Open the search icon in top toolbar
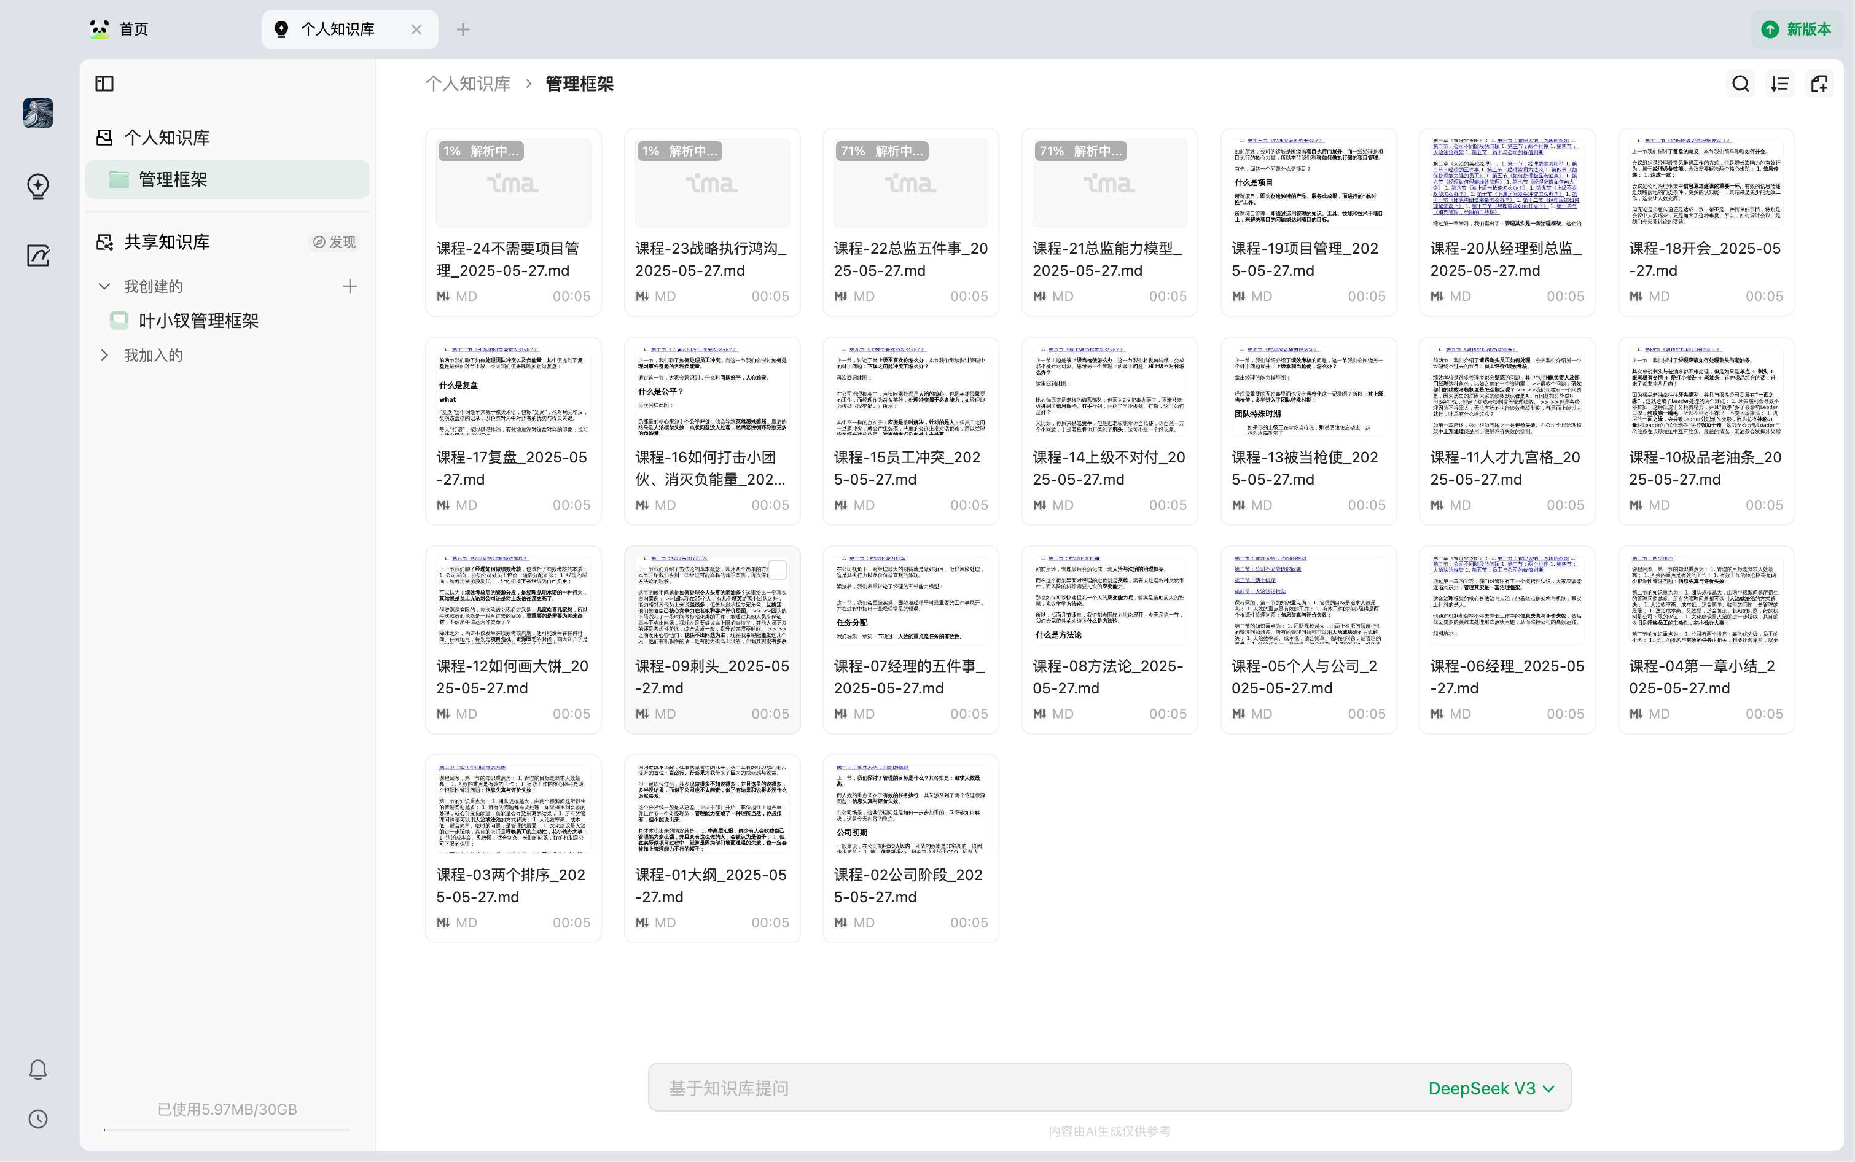This screenshot has height=1162, width=1855. (1741, 84)
